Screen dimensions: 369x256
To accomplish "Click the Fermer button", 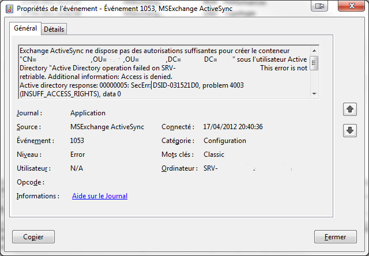I will click(x=336, y=237).
